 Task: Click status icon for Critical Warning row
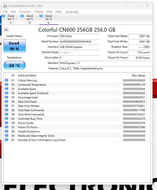pyautogui.click(x=6, y=80)
